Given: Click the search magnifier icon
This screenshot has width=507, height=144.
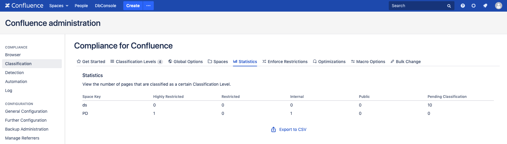Looking at the screenshot, I should point(449,6).
